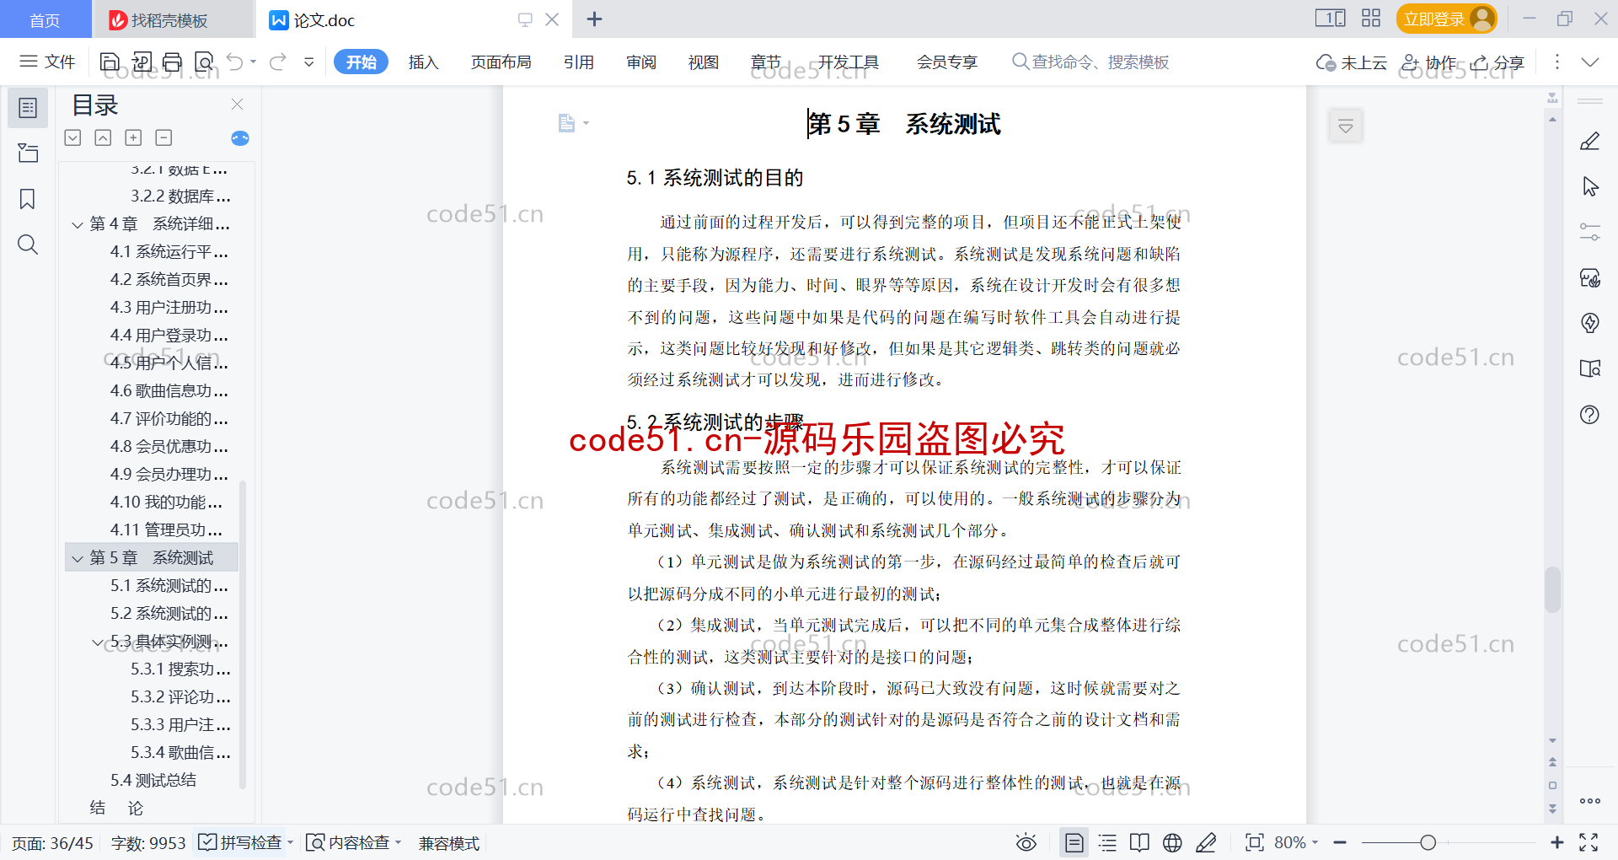Open the settings sliders icon in the right sidebar
Viewport: 1618px width, 860px height.
pyautogui.click(x=1590, y=232)
